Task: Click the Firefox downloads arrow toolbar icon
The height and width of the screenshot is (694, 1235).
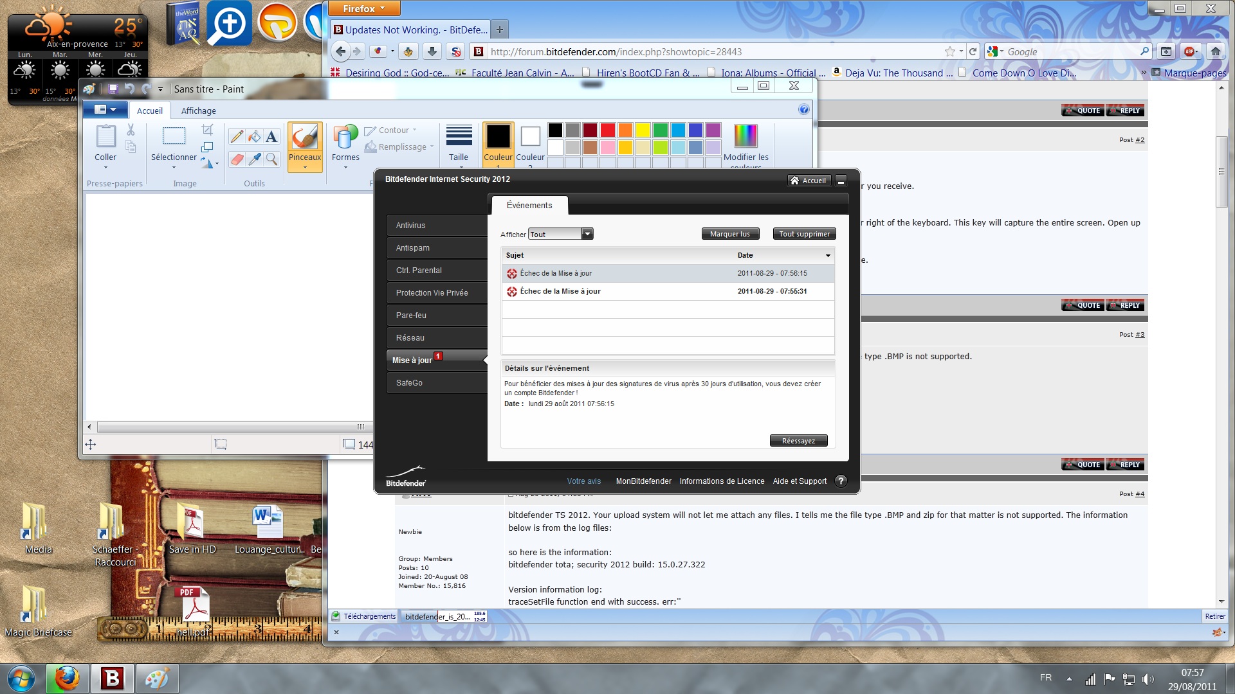Action: [432, 51]
